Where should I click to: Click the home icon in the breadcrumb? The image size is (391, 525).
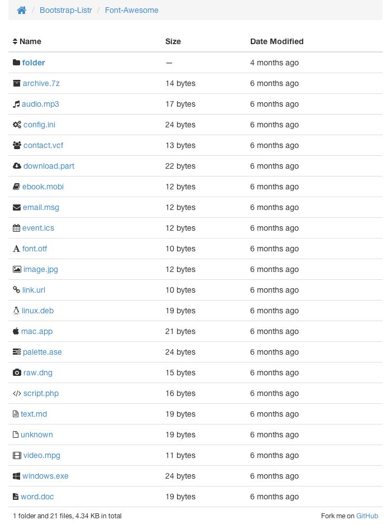(x=21, y=9)
